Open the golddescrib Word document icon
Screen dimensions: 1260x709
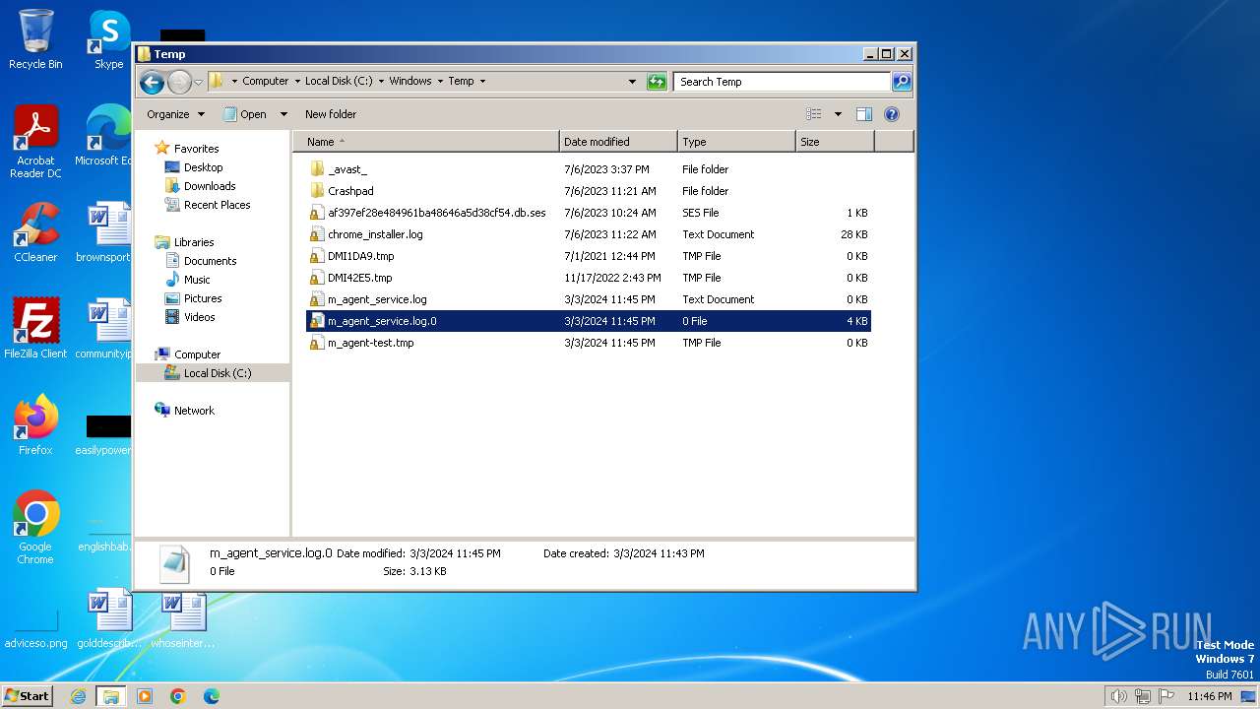108,618
